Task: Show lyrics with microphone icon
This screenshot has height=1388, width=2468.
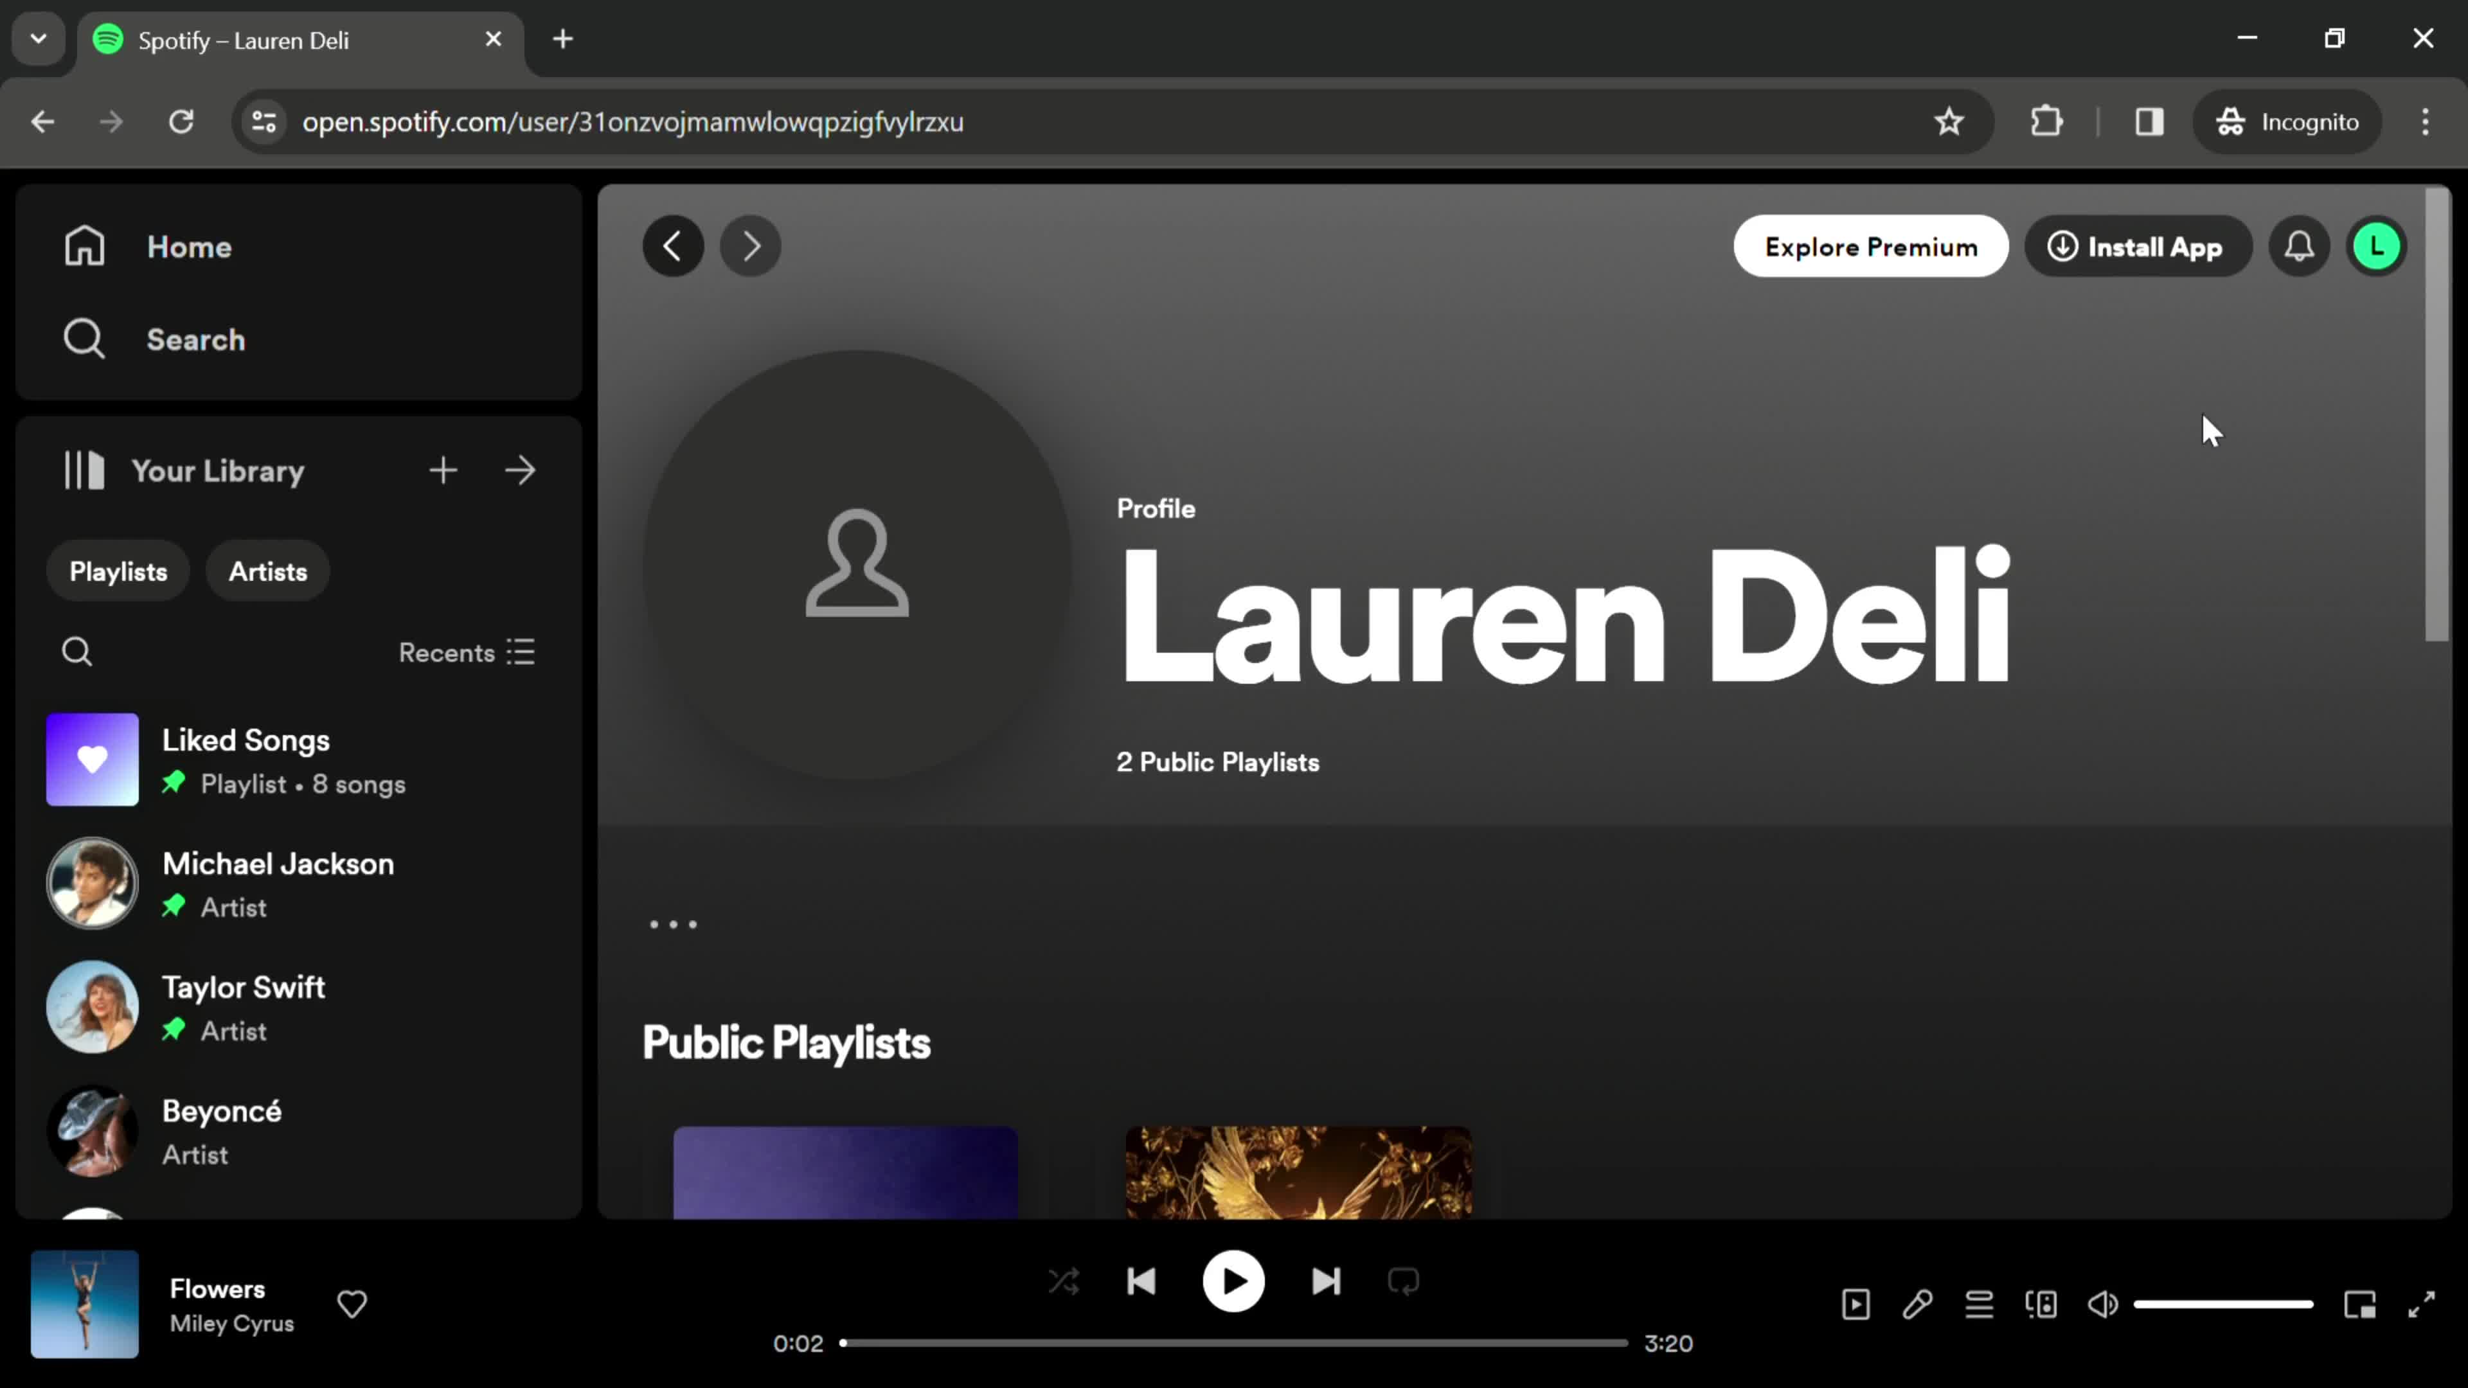Action: [x=1917, y=1304]
